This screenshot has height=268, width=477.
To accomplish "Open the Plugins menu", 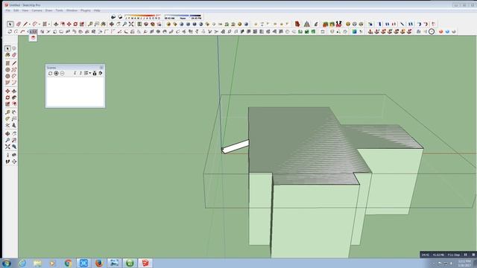I will pyautogui.click(x=86, y=10).
